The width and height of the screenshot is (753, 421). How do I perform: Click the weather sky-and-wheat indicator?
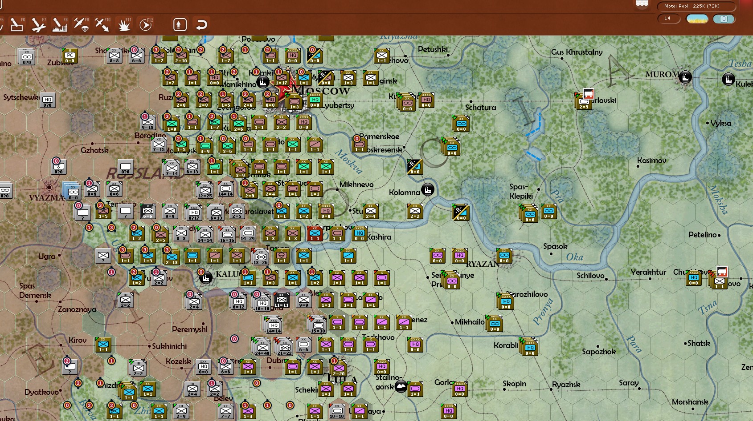(697, 19)
